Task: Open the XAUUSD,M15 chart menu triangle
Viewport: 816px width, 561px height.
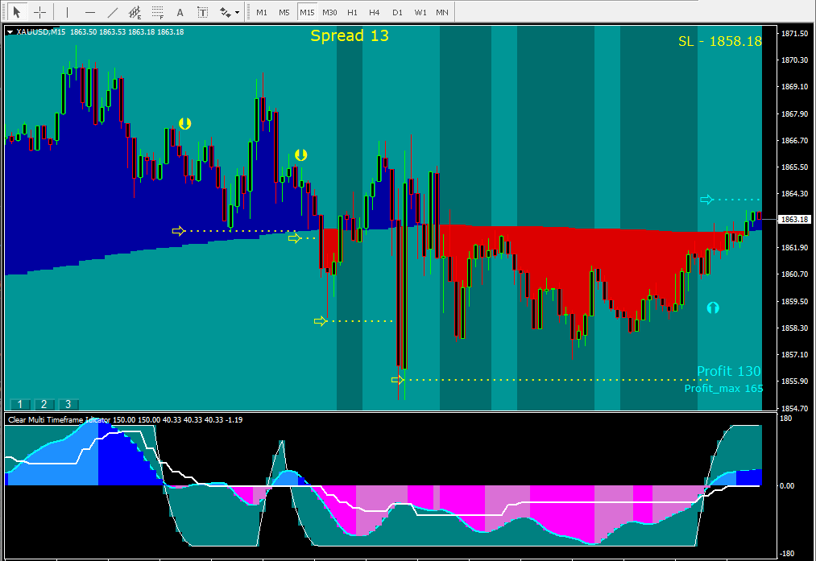Action: [10, 32]
